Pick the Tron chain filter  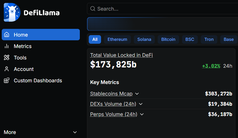tap(209, 39)
